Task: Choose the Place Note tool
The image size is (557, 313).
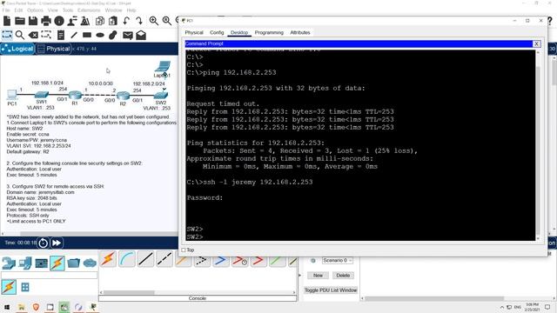Action: coord(61,35)
